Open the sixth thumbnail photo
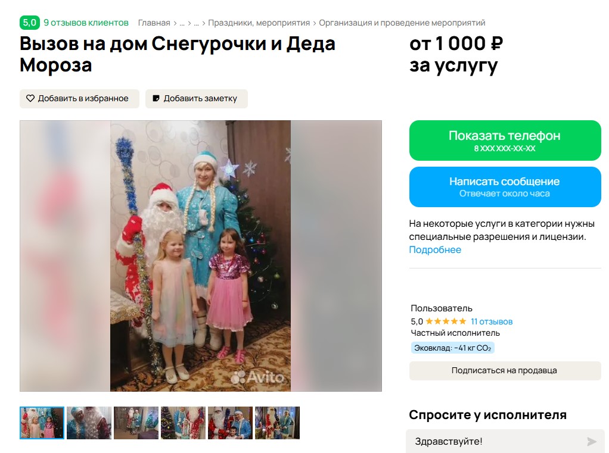The height and width of the screenshot is (453, 609). coord(277,423)
